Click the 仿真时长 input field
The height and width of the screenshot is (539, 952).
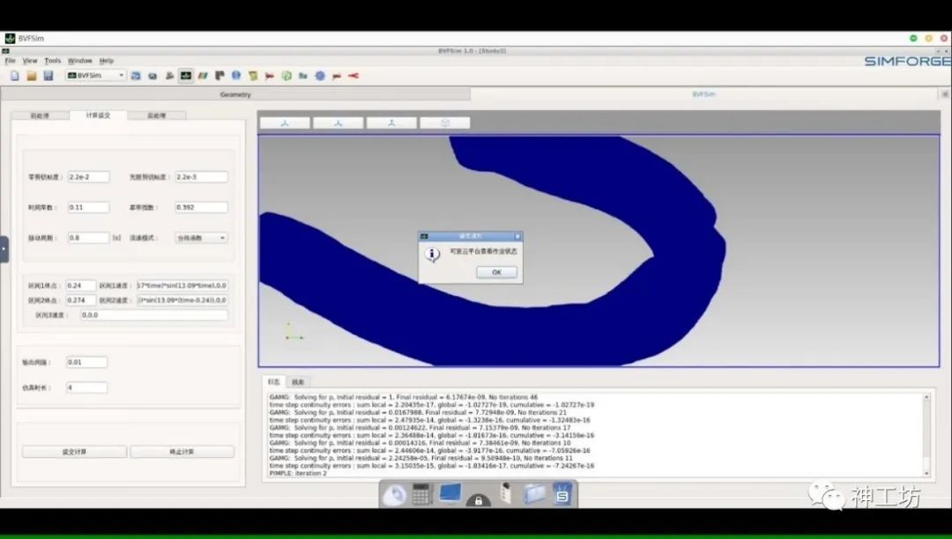point(86,388)
